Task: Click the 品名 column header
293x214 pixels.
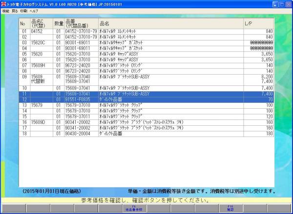Action: click(x=171, y=23)
